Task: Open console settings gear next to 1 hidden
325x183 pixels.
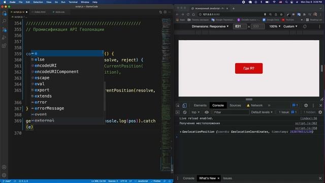Action: (320, 112)
